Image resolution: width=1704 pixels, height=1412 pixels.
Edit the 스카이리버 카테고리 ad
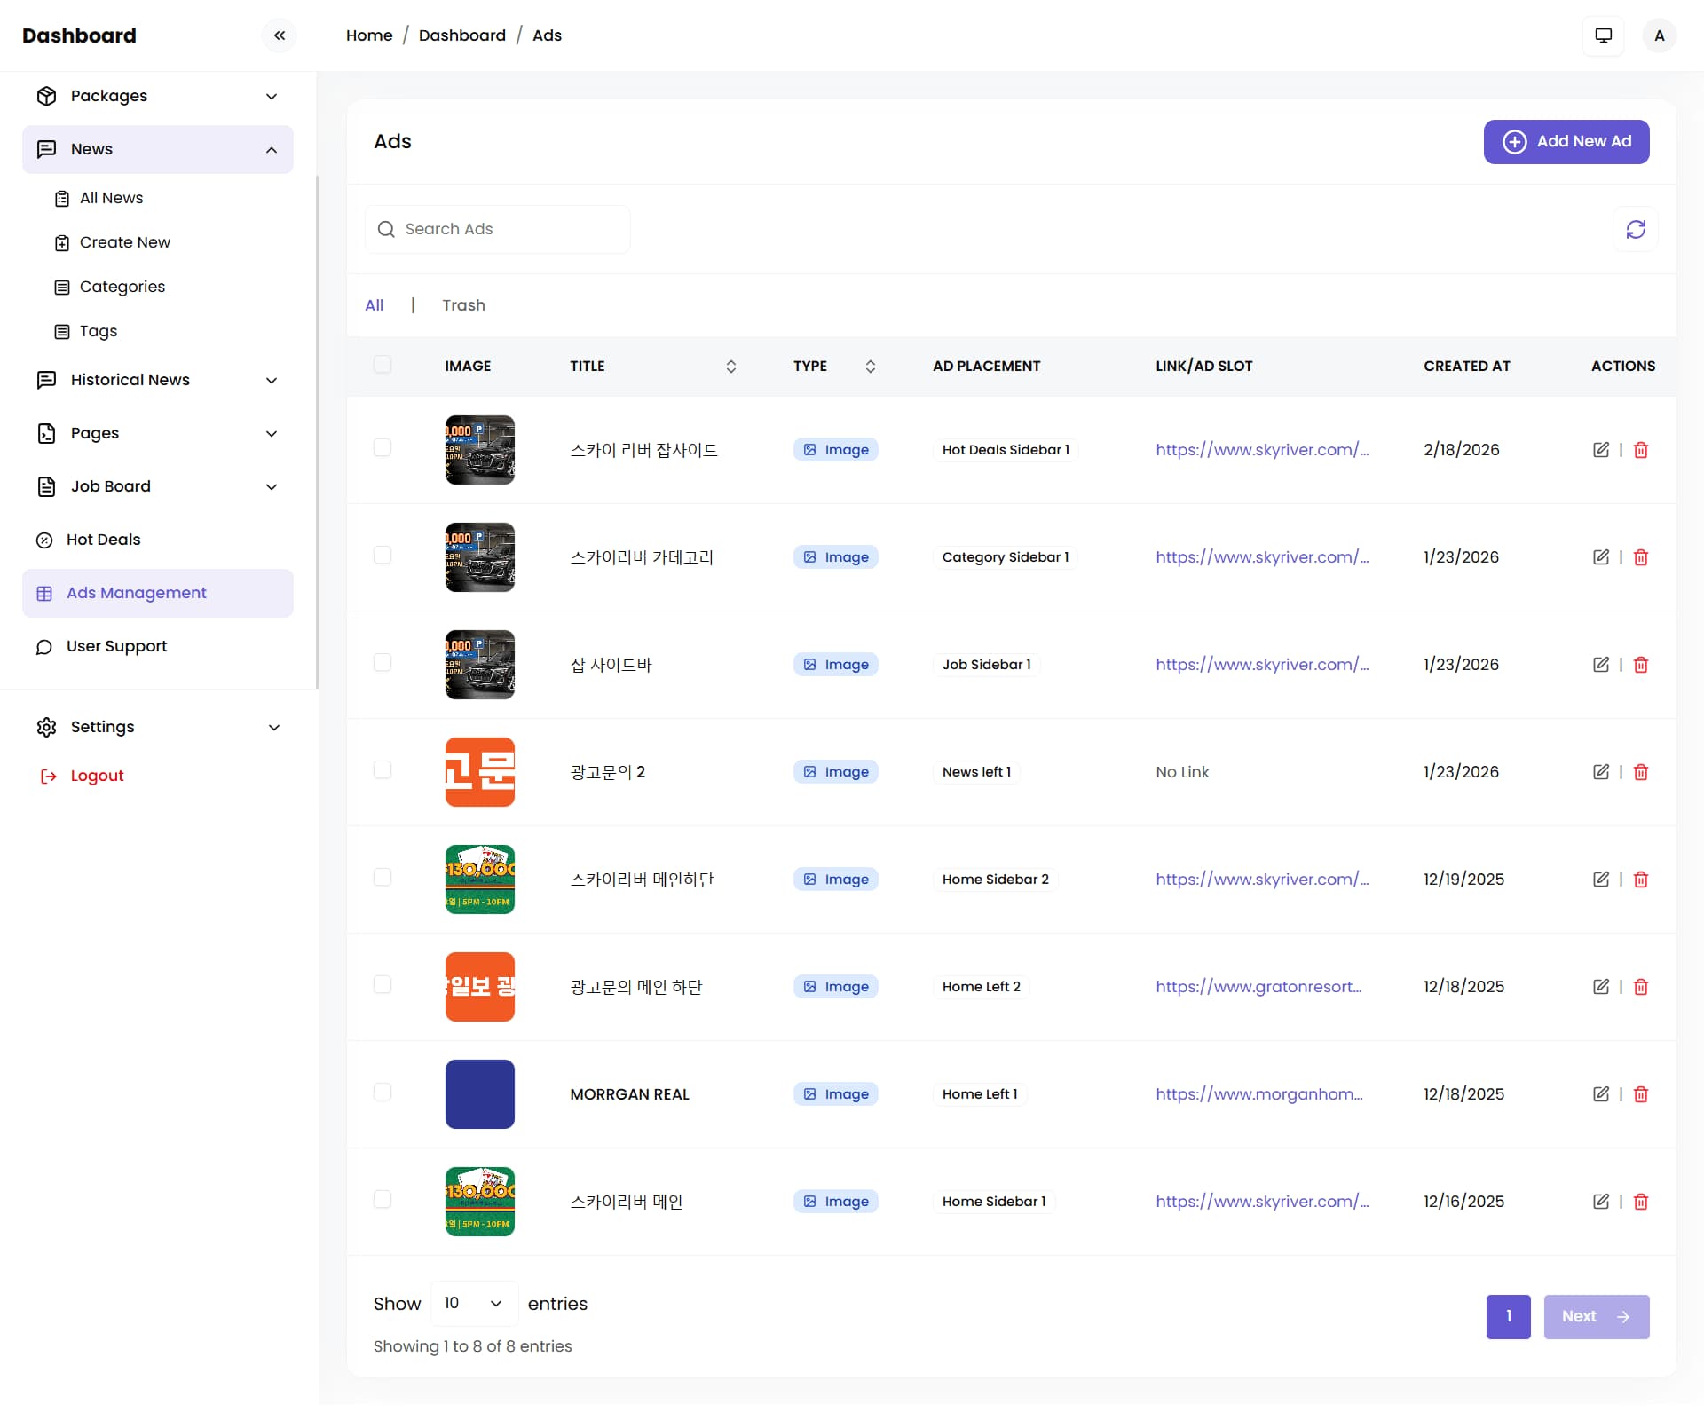point(1600,557)
